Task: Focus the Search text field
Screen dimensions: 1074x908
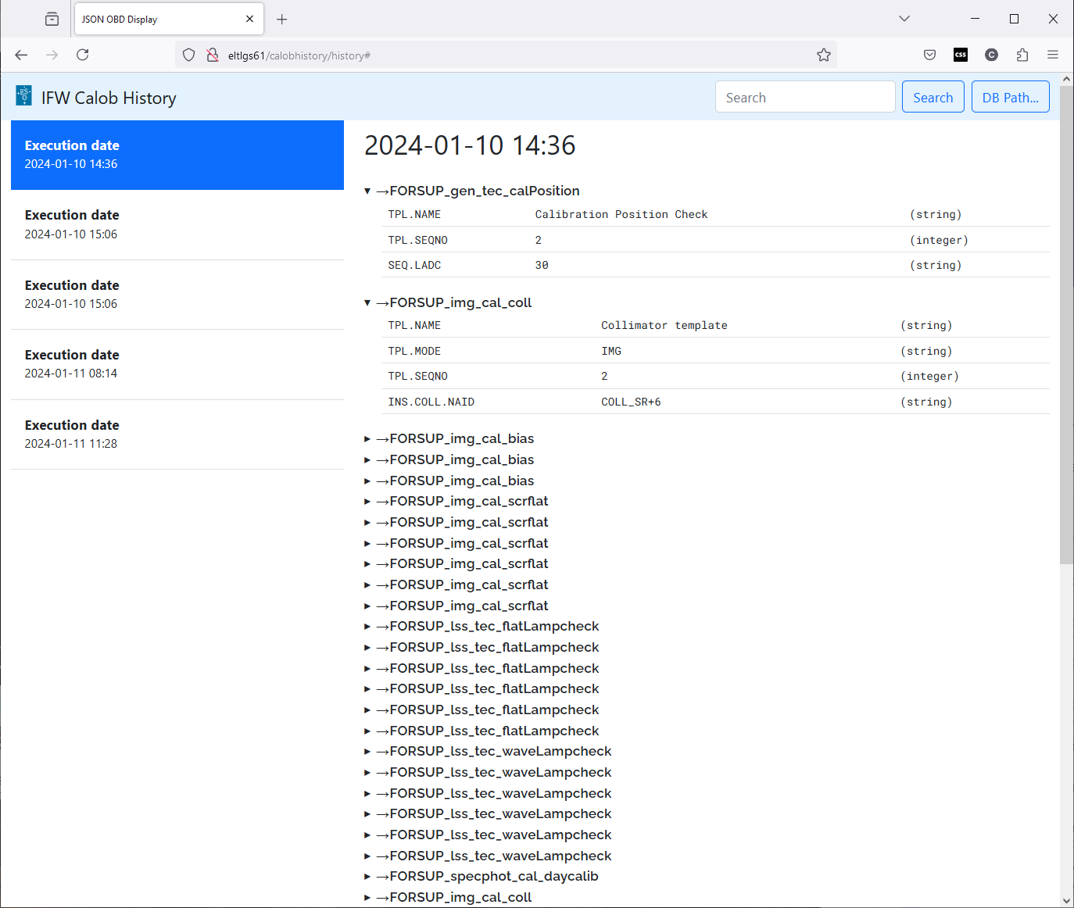Action: tap(804, 98)
